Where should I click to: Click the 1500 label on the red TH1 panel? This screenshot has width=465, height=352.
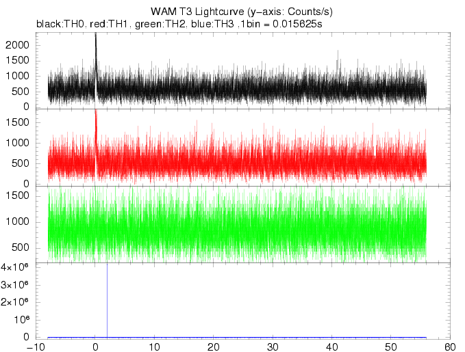point(18,122)
